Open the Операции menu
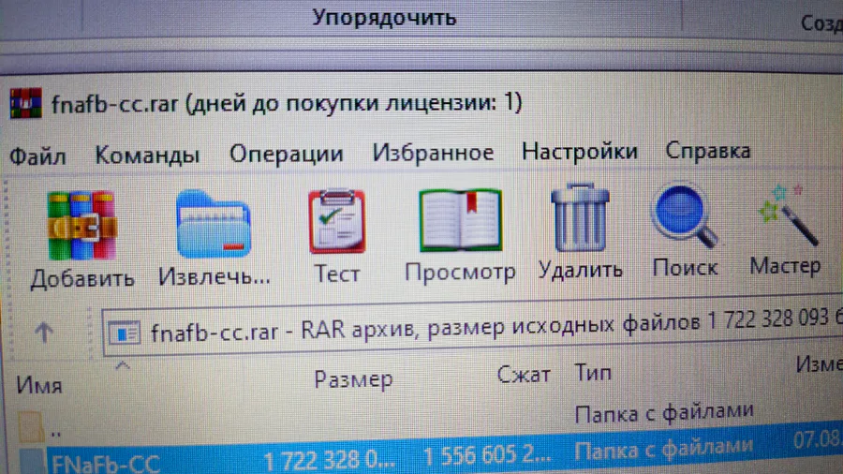This screenshot has height=474, width=843. (286, 155)
